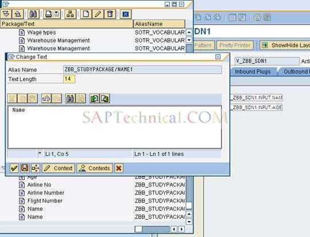Click the hierarchy structure icon
Screen dimensions: 310x237
click(70, 14)
